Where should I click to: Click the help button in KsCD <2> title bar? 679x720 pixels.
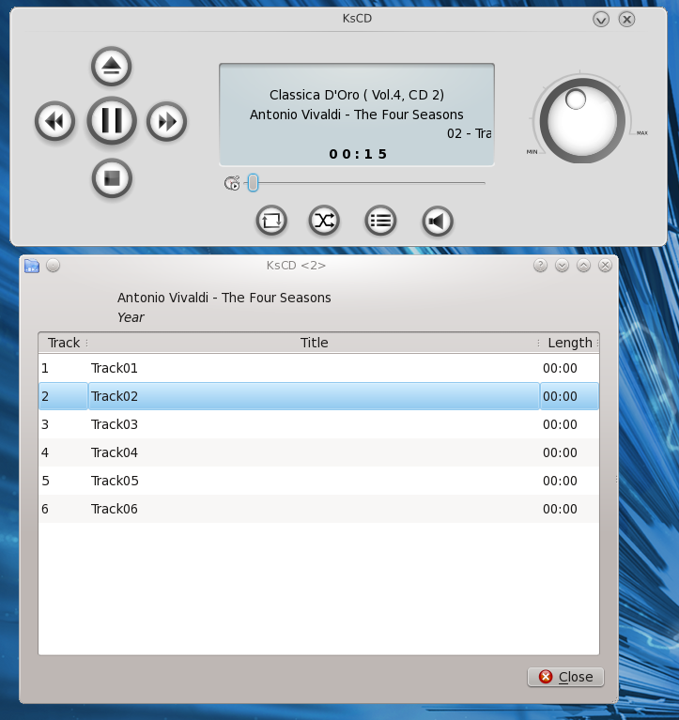(x=540, y=266)
